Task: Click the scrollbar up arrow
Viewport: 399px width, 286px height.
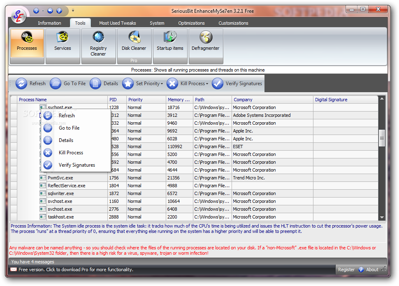Action: [382, 99]
